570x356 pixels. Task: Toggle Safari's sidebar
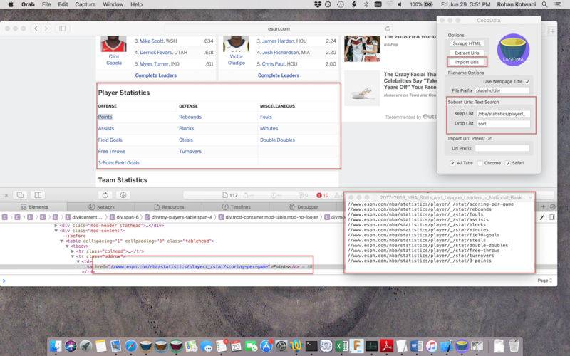[x=62, y=28]
